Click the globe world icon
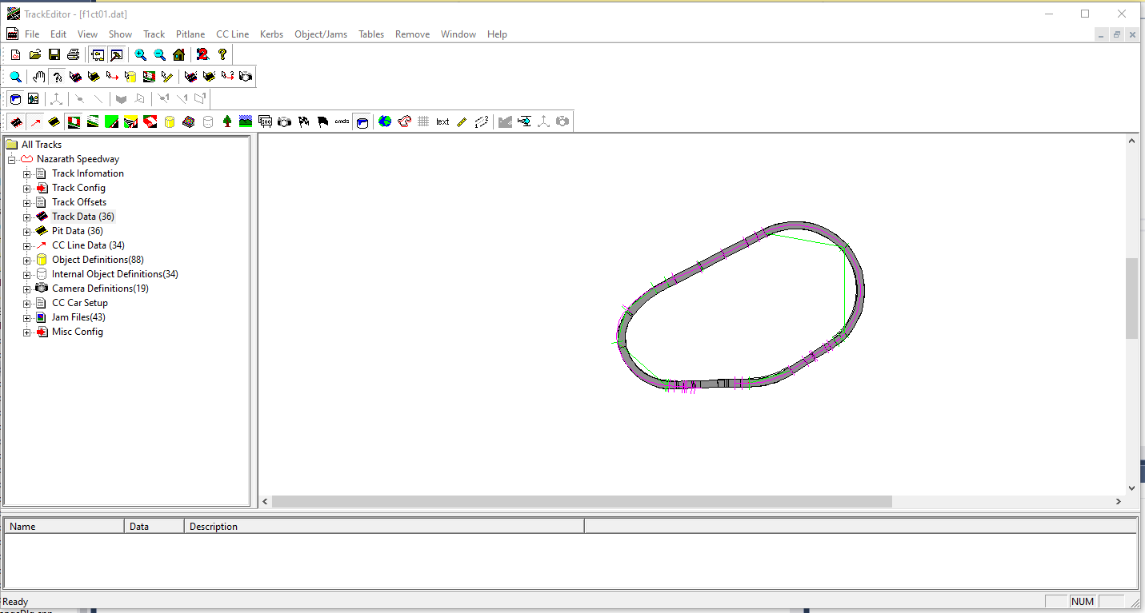1145x613 pixels. [385, 121]
